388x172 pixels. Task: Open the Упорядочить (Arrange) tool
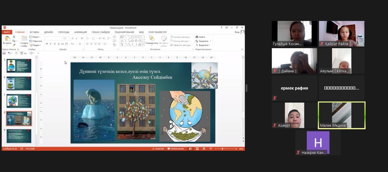pyautogui.click(x=152, y=40)
